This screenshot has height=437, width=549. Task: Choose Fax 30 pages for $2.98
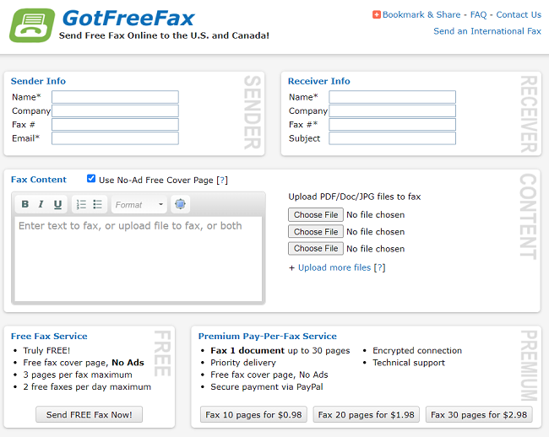coord(479,414)
